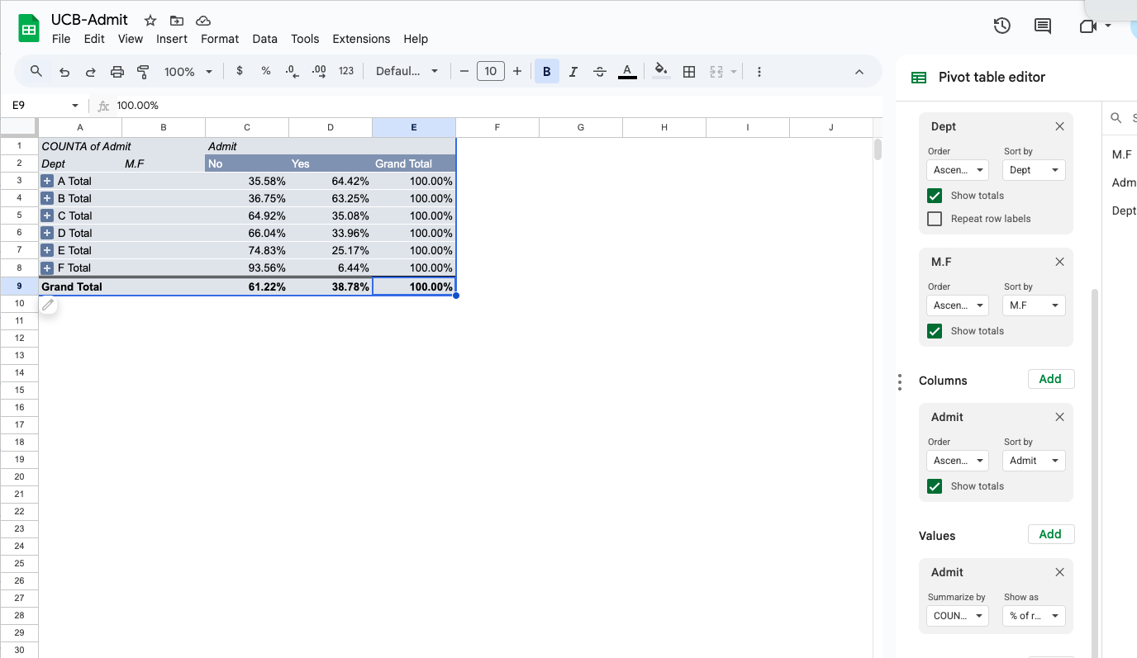Click Add button next to Values
The height and width of the screenshot is (658, 1137).
click(x=1050, y=534)
